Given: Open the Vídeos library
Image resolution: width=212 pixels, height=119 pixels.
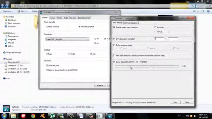Looking at the screenshot, I should click(10, 46).
